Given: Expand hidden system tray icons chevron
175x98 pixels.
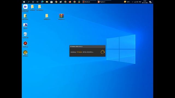Looking at the screenshot, I should tap(132, 2).
